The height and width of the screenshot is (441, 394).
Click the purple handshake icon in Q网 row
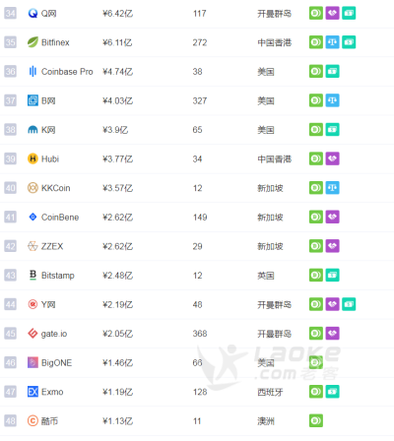point(332,13)
